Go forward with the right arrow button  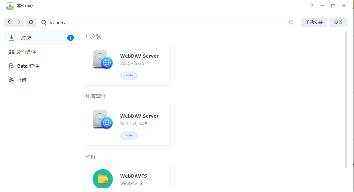pyautogui.click(x=19, y=22)
